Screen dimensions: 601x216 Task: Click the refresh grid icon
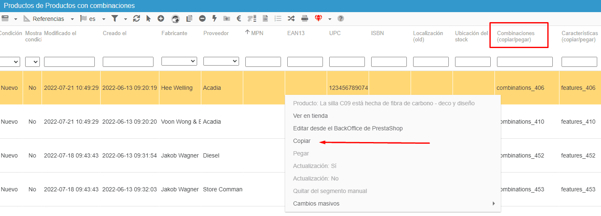[136, 18]
